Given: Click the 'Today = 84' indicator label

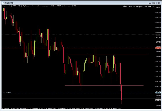Looking at the screenshot, I should [6, 6].
